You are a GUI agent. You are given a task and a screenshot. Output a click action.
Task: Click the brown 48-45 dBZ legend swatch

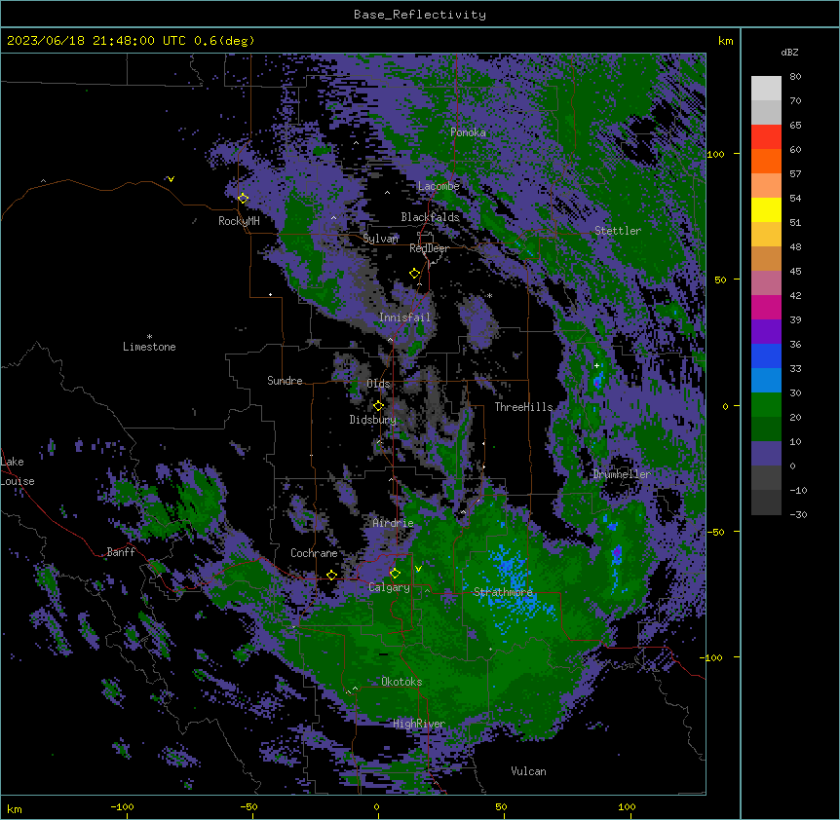[766, 258]
